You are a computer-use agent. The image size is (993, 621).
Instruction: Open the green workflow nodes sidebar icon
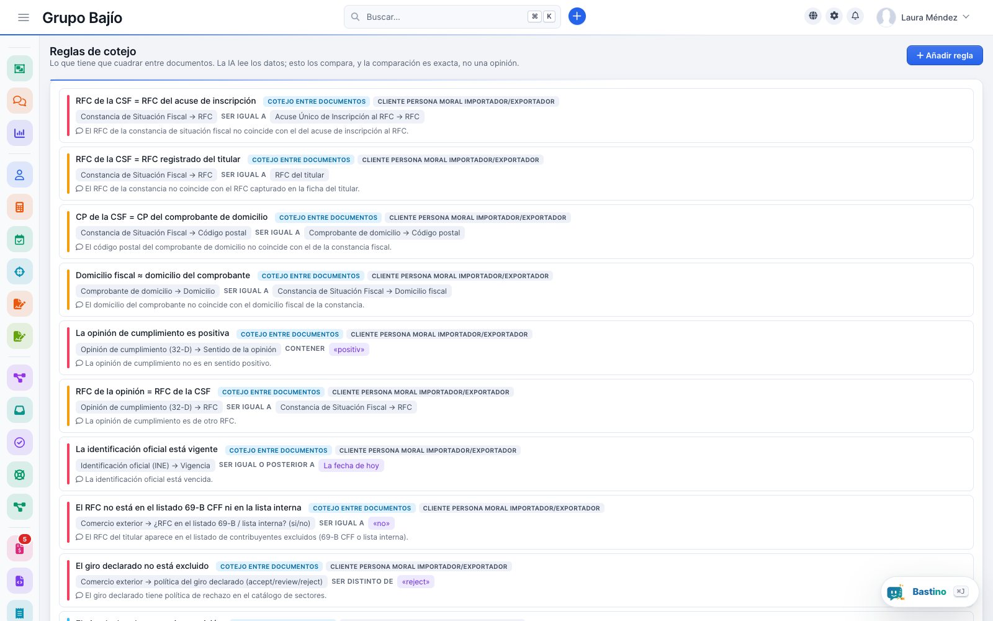[x=20, y=507]
